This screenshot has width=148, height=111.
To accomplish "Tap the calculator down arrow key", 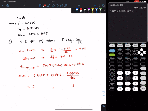I will [x=142, y=55].
